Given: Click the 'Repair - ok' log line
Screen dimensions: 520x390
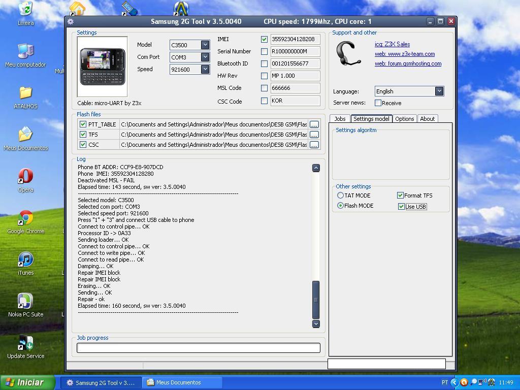Looking at the screenshot, I should 91,299.
